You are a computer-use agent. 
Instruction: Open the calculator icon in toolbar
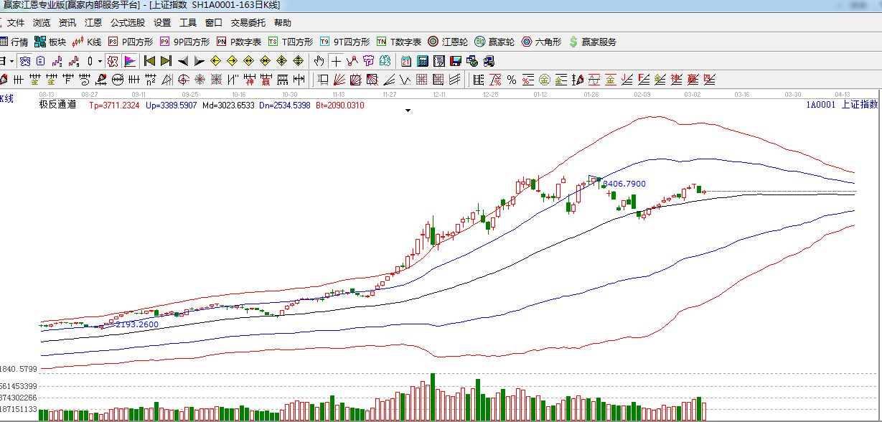[422, 60]
